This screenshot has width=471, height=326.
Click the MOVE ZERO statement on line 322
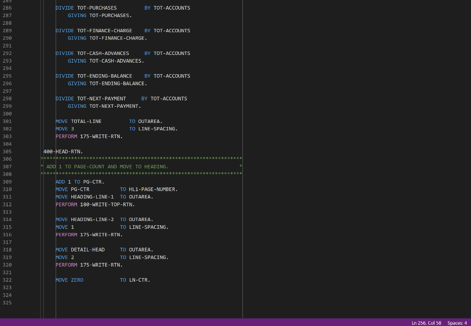click(x=69, y=279)
